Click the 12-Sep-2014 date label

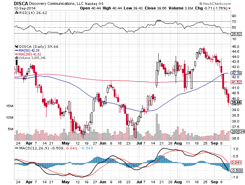click(25, 8)
